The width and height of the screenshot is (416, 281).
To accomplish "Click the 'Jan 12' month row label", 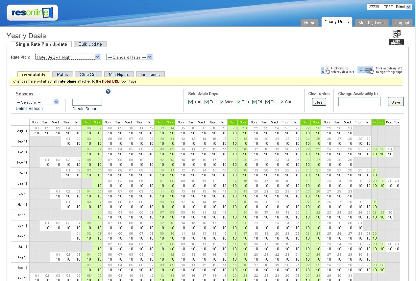I will [22, 183].
